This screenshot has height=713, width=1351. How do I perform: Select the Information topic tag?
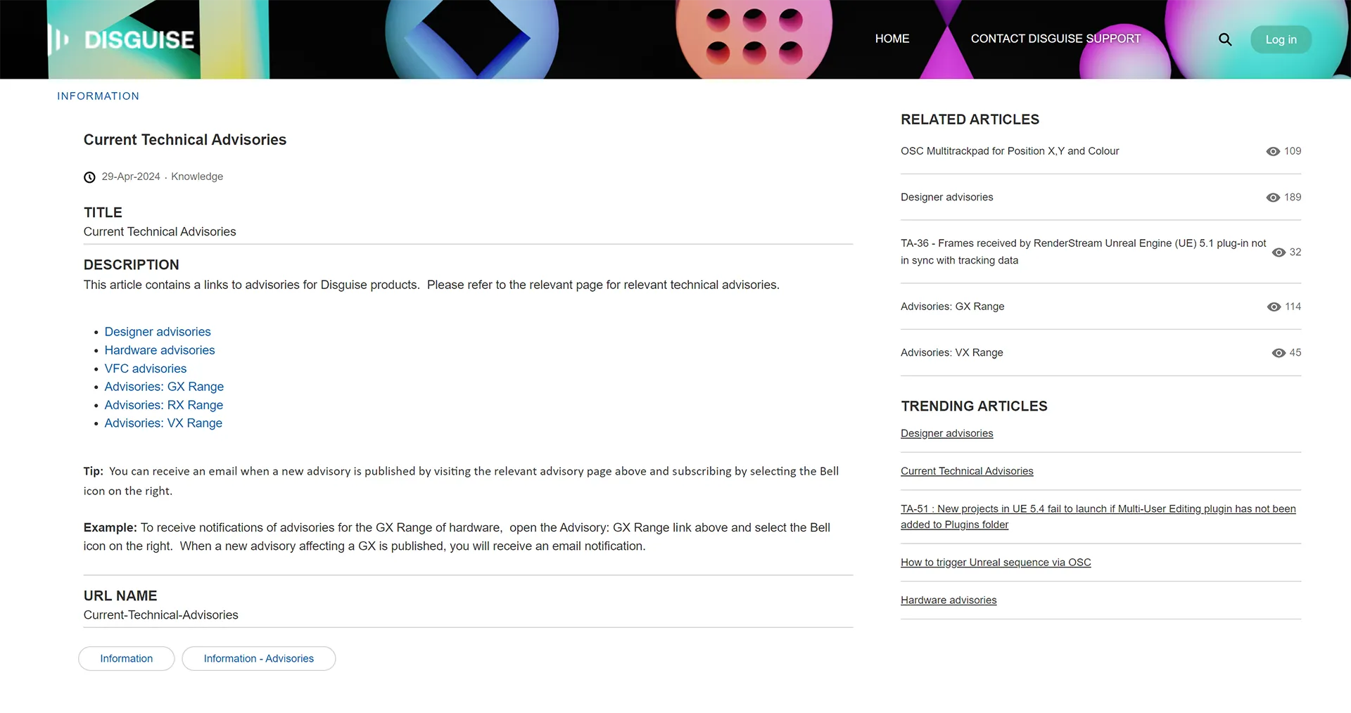click(126, 658)
